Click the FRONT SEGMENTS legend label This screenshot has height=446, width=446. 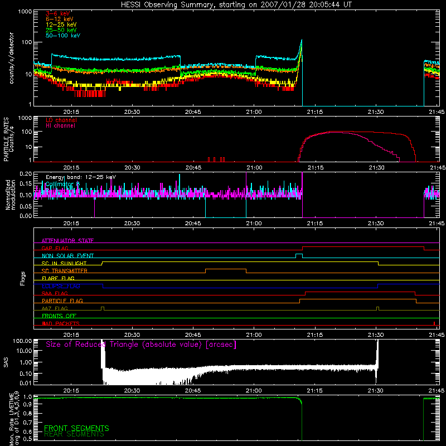[76, 428]
